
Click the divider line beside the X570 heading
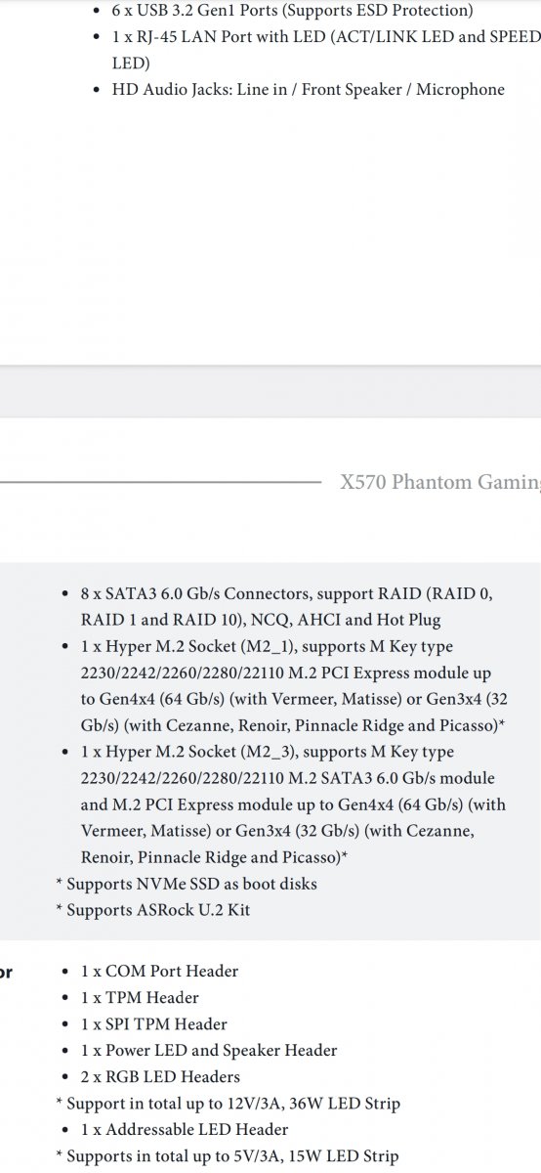(160, 483)
